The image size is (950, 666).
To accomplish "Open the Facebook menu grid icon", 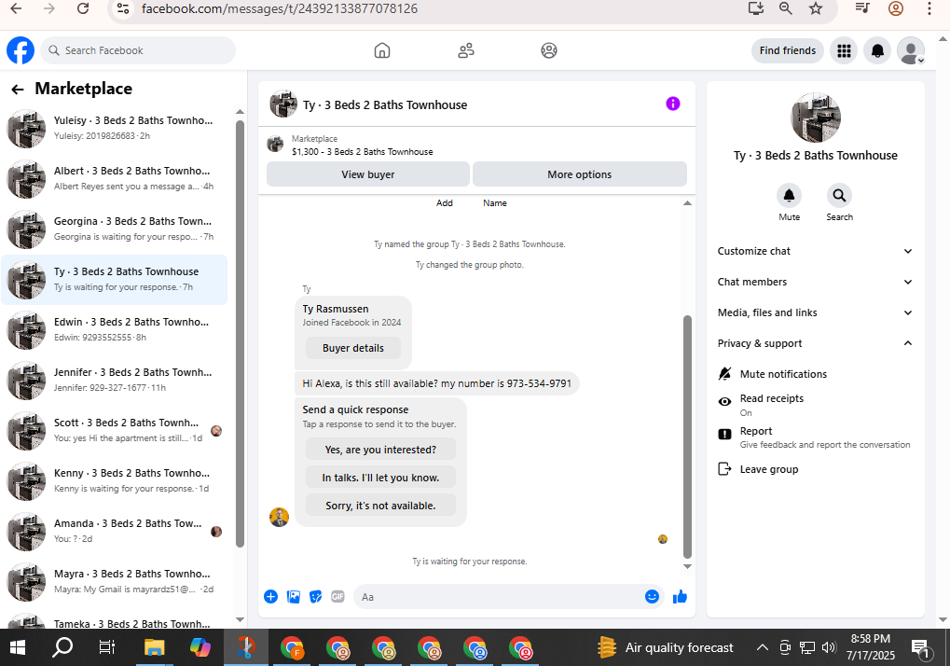I will tap(844, 51).
